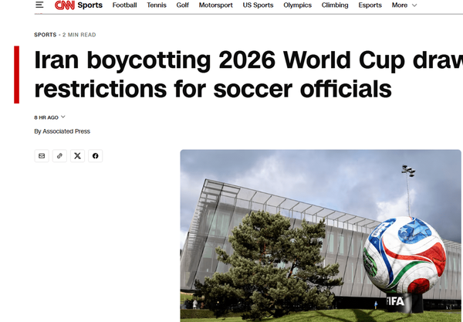463x322 pixels.
Task: Expand the More menu
Action: [404, 5]
